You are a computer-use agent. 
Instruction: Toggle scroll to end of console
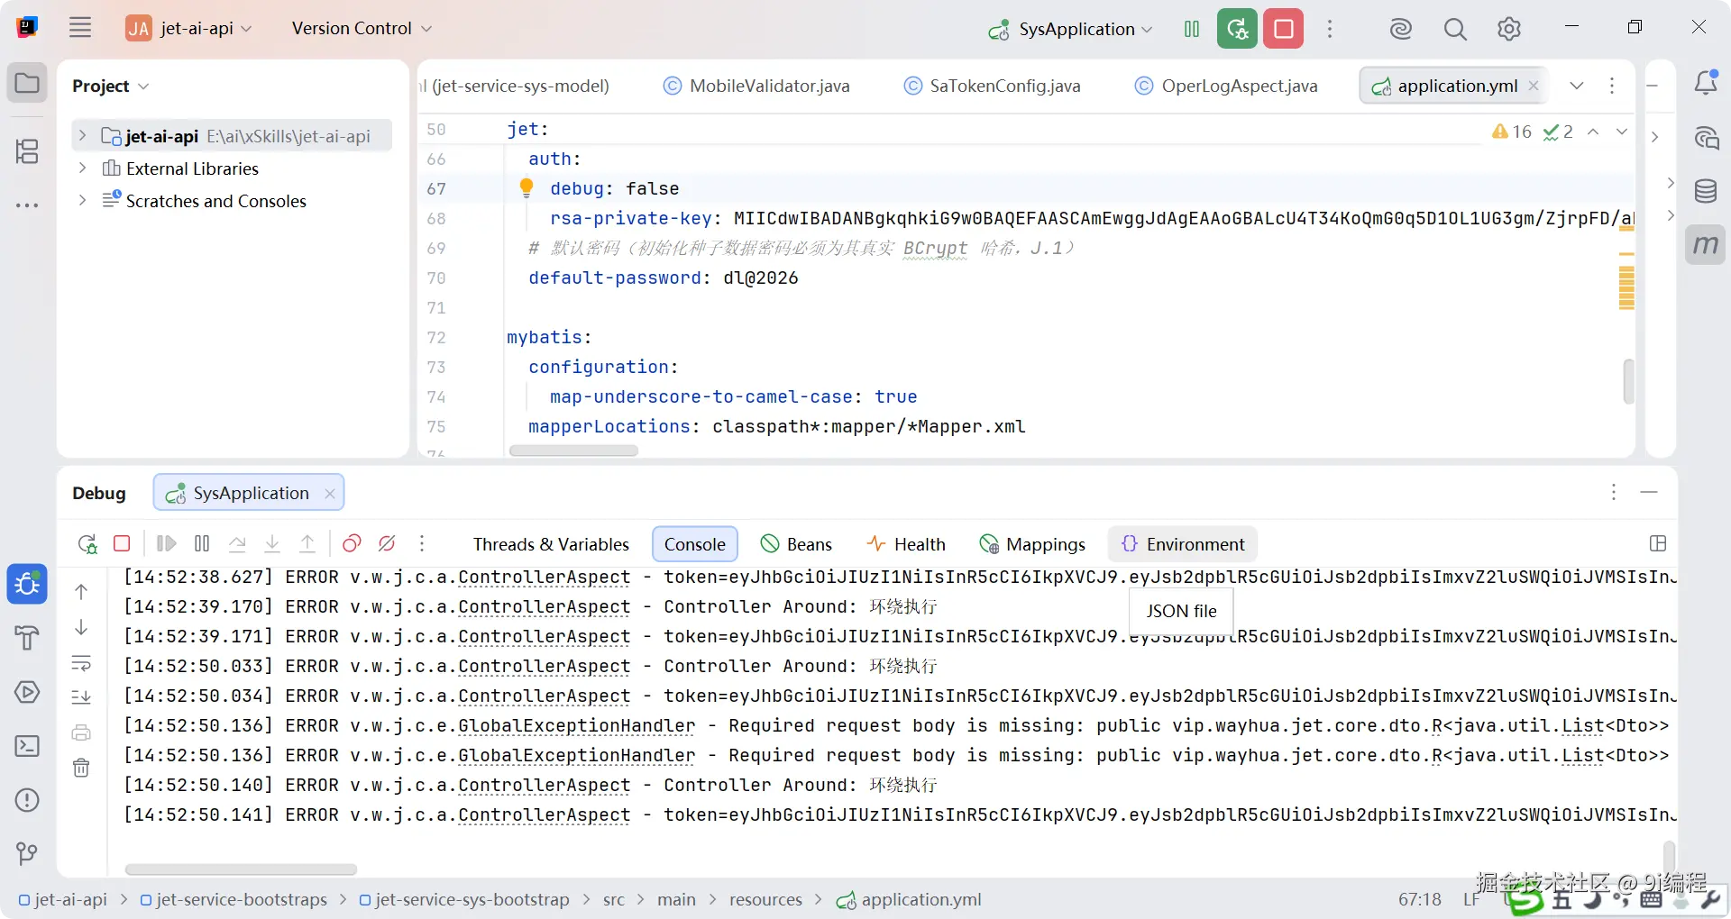(81, 696)
